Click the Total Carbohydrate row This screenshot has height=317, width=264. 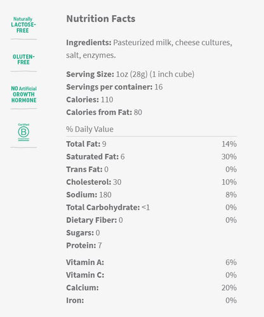click(152, 208)
